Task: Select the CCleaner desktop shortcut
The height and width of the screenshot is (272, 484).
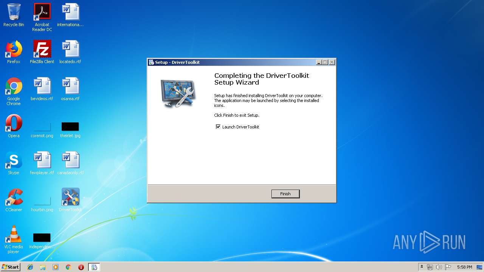Action: pyautogui.click(x=14, y=200)
